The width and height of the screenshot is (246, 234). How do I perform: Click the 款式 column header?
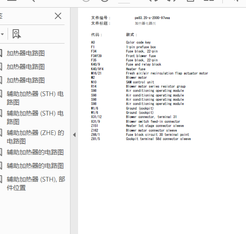point(132,35)
